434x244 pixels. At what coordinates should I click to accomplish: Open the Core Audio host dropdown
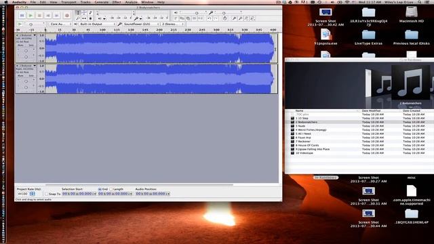point(60,24)
